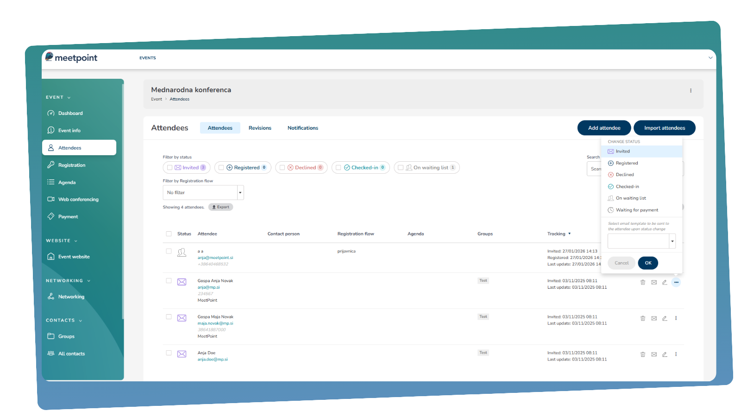This screenshot has width=741, height=417.
Task: Choose Registered in the Change Status menu
Action: [641, 163]
